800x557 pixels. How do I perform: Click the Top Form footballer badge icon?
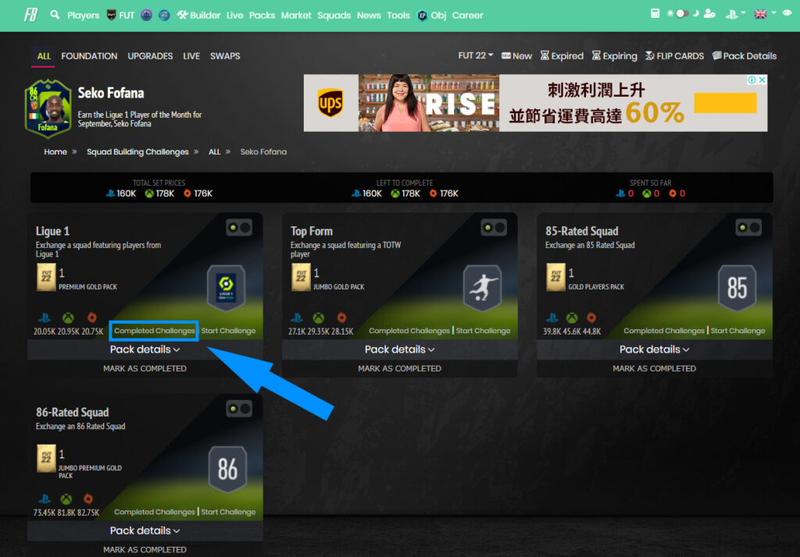pyautogui.click(x=482, y=288)
